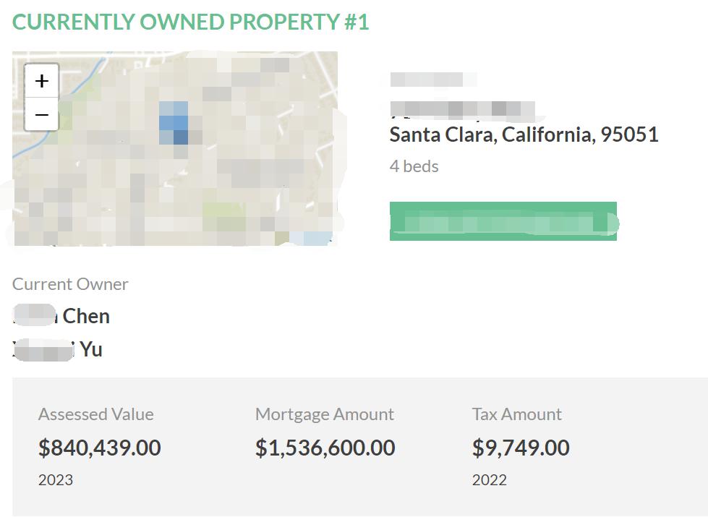The width and height of the screenshot is (708, 517).
Task: Click the Assessed Value label
Action: click(x=96, y=414)
